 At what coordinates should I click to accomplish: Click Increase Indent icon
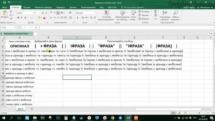point(66,17)
